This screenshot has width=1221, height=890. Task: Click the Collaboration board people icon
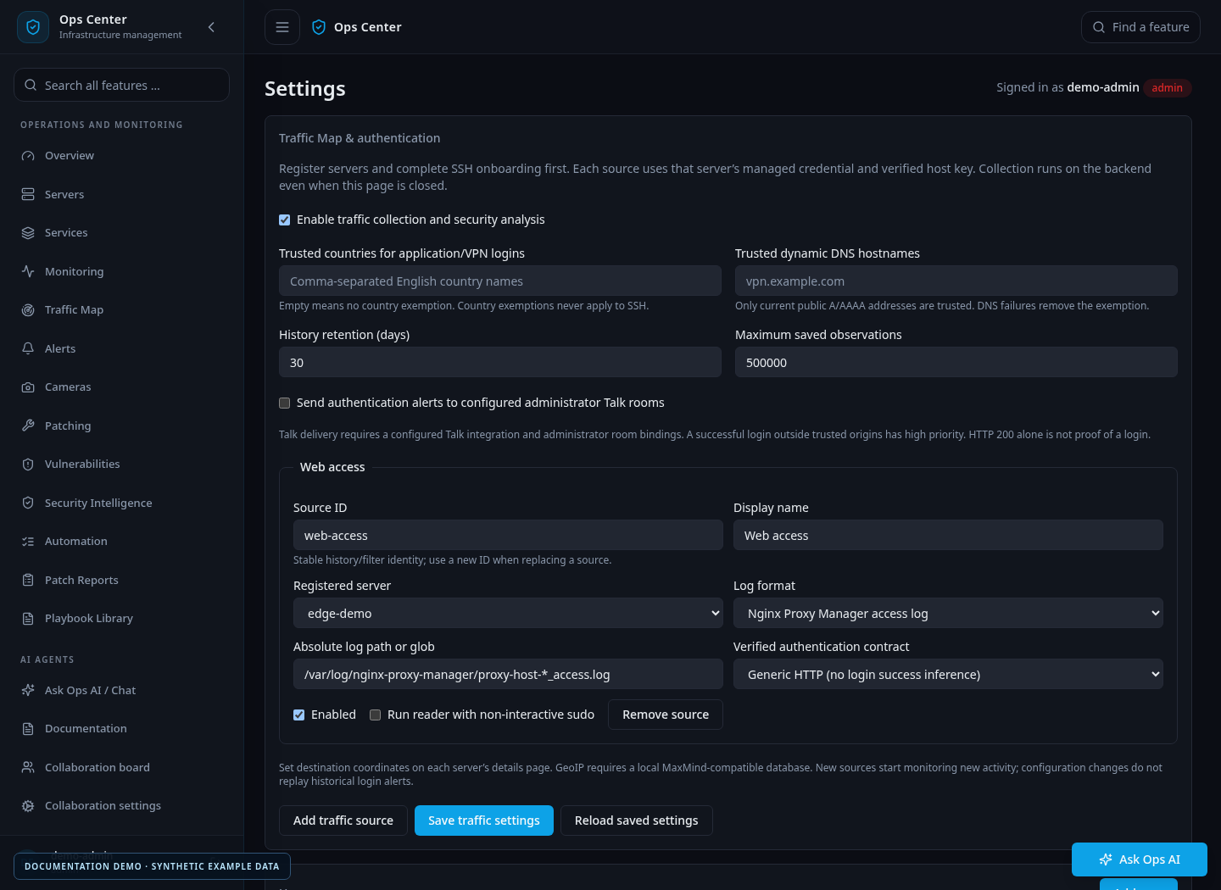click(x=28, y=768)
